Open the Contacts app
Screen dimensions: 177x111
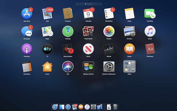click(68, 14)
